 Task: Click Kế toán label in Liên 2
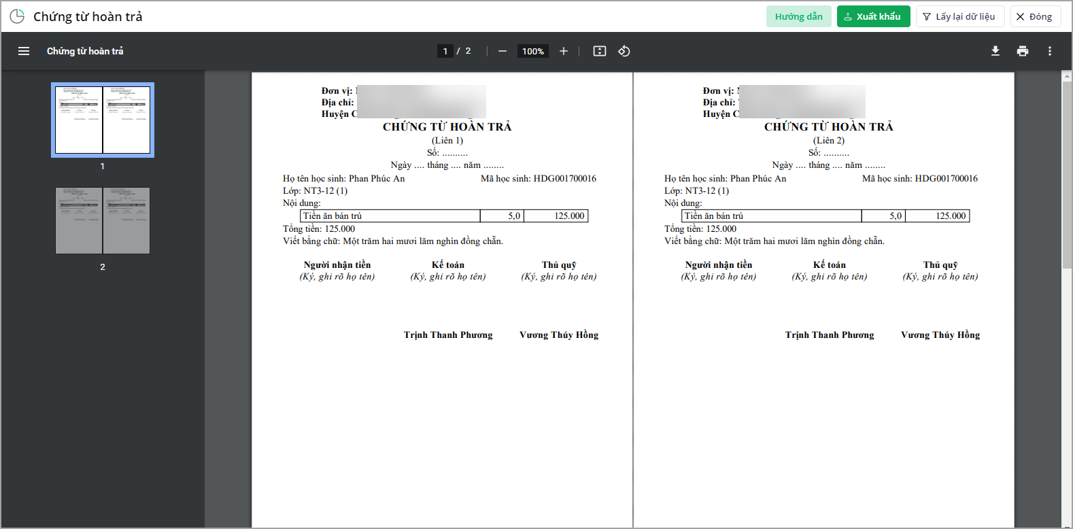[830, 265]
